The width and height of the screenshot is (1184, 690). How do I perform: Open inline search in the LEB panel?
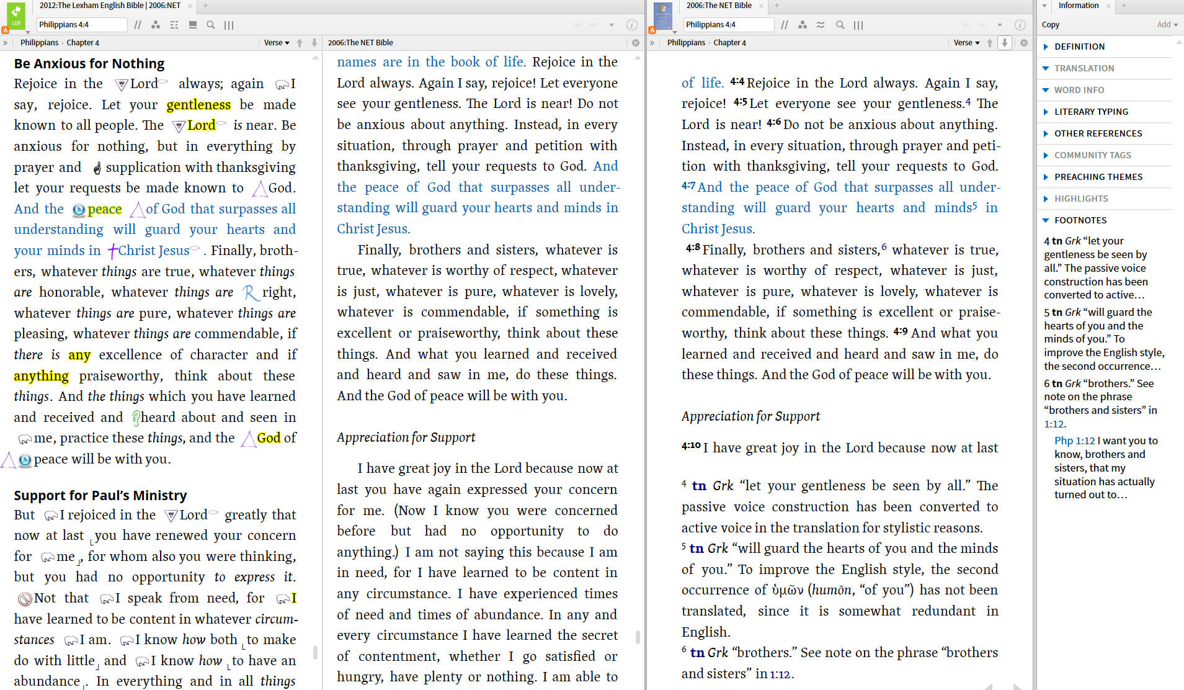point(211,25)
